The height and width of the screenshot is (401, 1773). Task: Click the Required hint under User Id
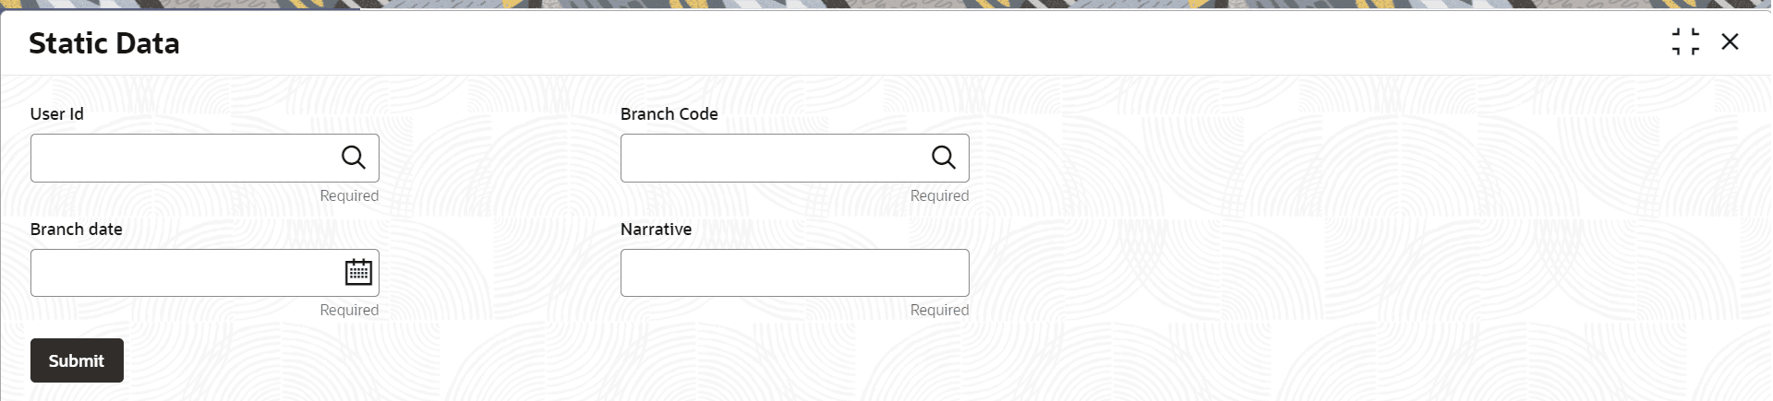pos(349,195)
